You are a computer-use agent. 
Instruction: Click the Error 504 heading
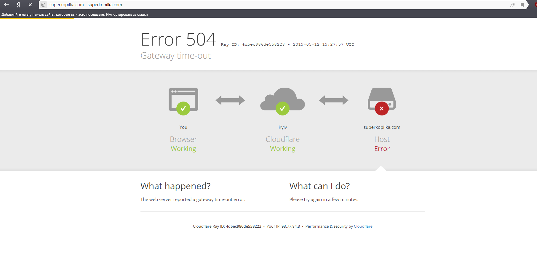tap(178, 39)
